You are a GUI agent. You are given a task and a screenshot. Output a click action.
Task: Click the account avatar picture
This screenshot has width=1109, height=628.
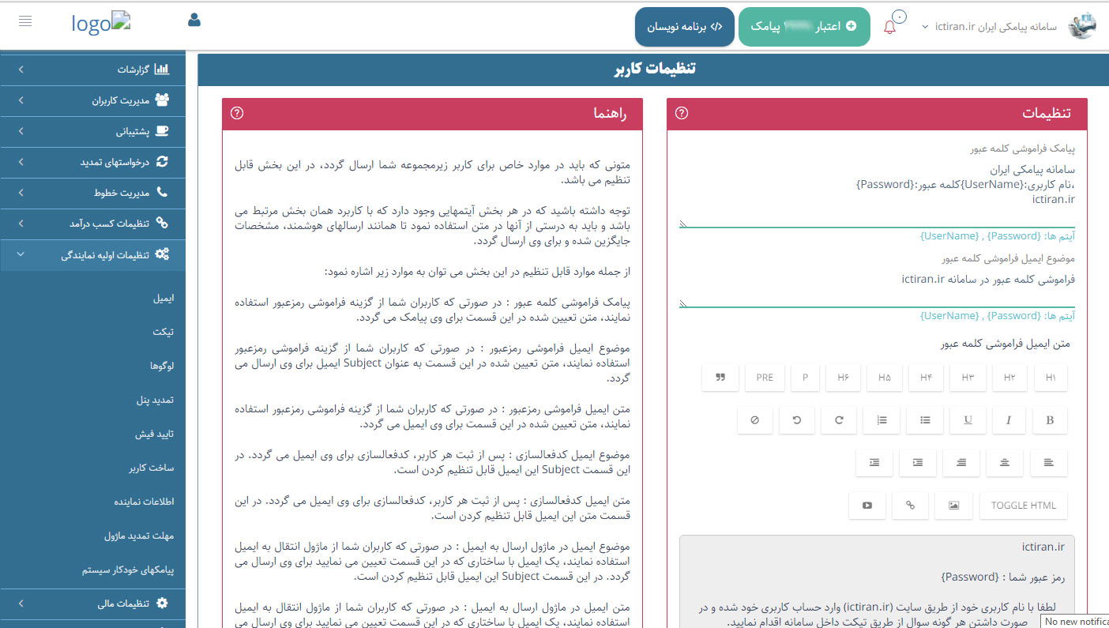1081,26
